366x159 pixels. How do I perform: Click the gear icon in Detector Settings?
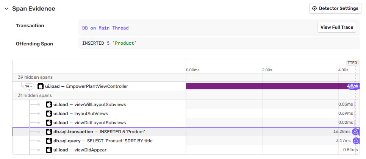click(314, 8)
